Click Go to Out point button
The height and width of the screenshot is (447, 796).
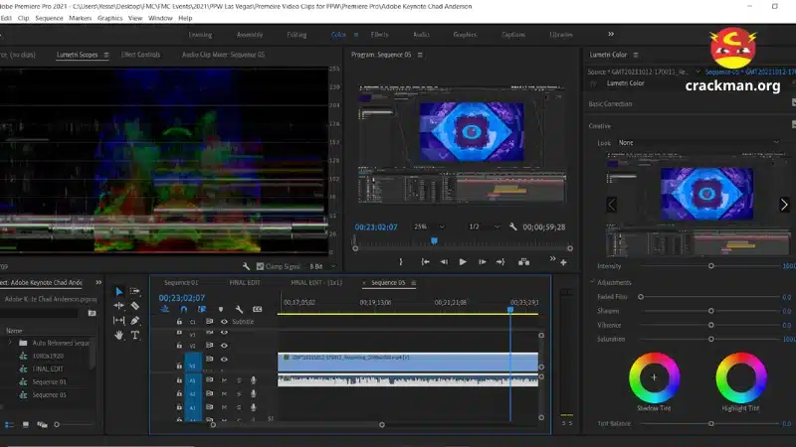pyautogui.click(x=500, y=262)
